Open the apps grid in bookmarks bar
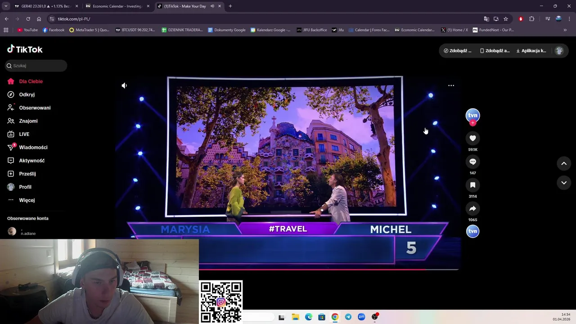The image size is (576, 324). pyautogui.click(x=6, y=30)
